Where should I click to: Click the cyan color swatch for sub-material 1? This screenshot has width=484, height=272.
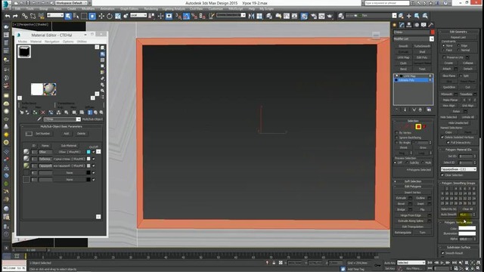[x=88, y=152]
